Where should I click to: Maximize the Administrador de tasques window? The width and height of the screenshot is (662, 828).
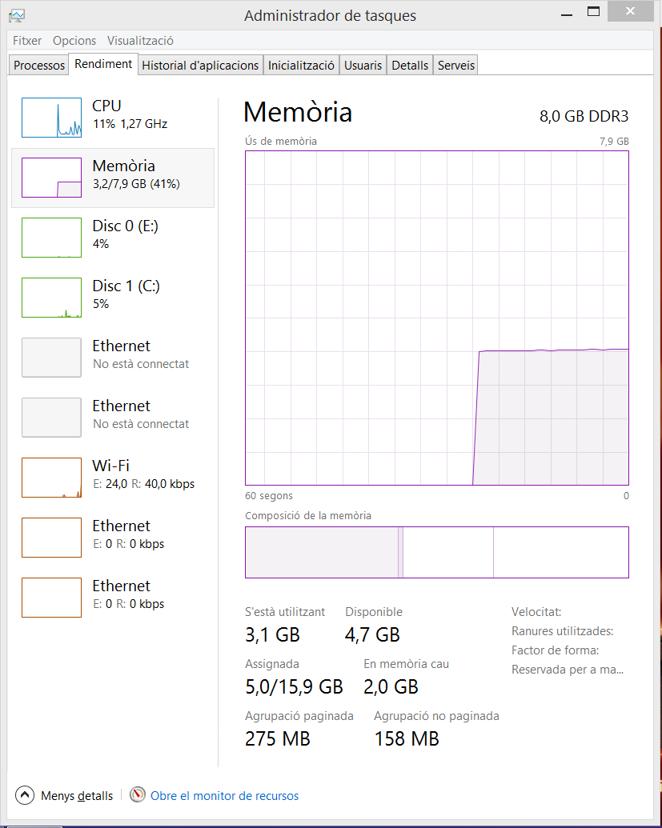pos(593,11)
